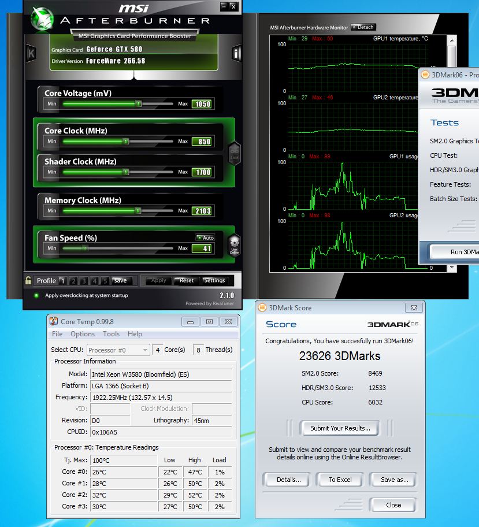
Task: Click the Core Voltage value 1050 field
Action: coord(203,104)
